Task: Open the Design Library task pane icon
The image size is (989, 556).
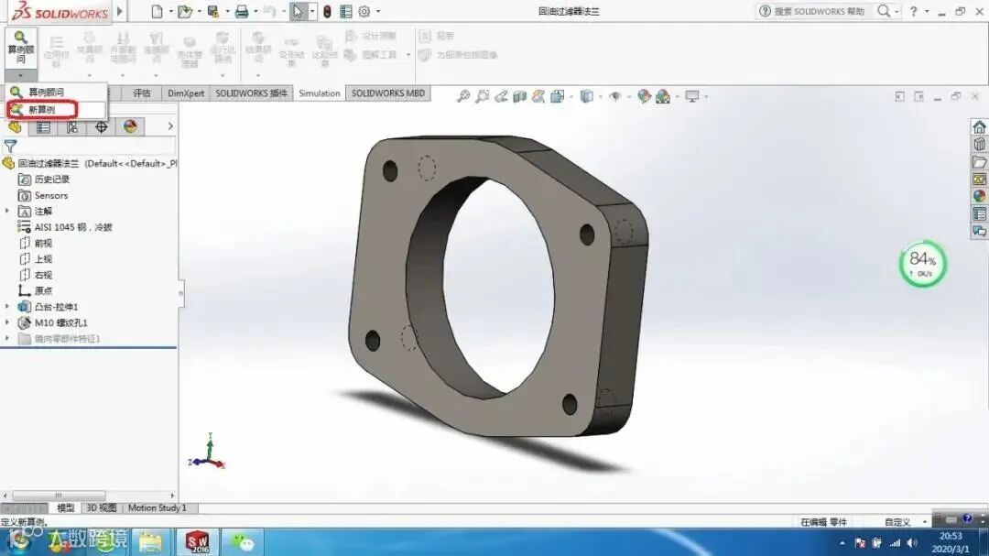Action: coord(979,145)
